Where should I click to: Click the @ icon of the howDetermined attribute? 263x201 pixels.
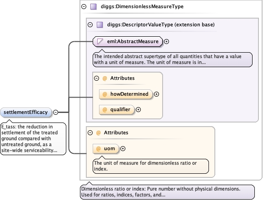(x=104, y=94)
